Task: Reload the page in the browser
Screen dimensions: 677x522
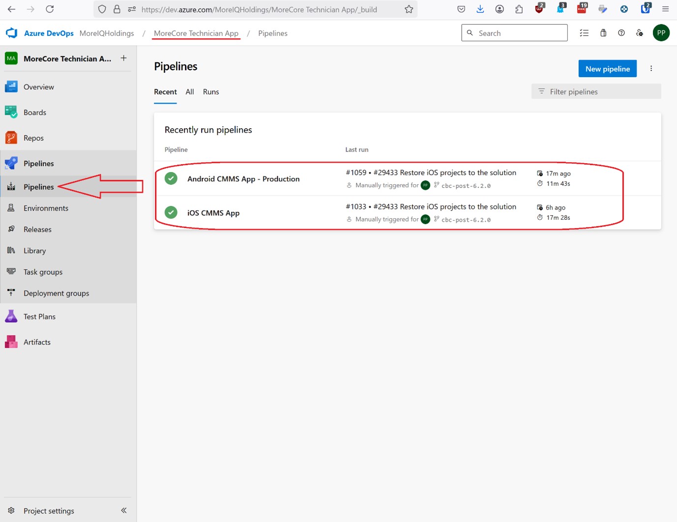Action: point(50,9)
